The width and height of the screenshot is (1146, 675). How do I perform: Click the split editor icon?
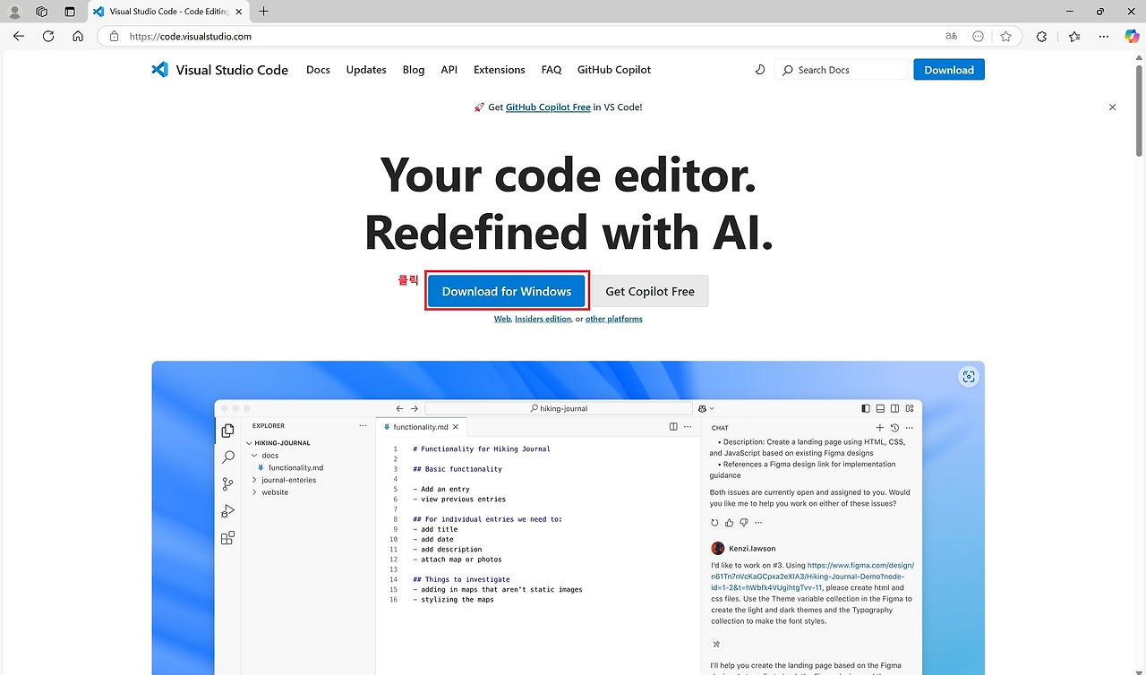(674, 427)
